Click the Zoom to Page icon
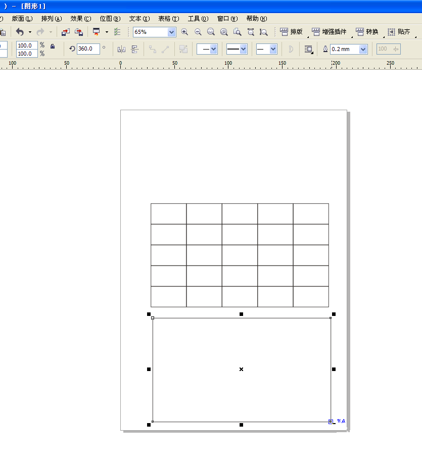This screenshot has height=461, width=422. tap(237, 32)
